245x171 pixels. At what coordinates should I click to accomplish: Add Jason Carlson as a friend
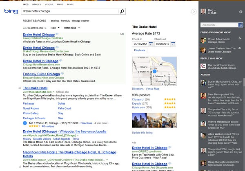click(240, 48)
